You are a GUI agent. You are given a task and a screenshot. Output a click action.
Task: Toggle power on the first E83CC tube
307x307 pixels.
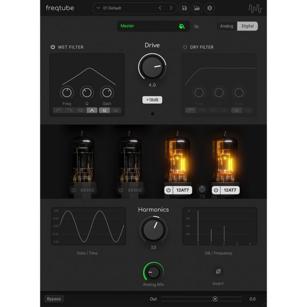(x=73, y=190)
